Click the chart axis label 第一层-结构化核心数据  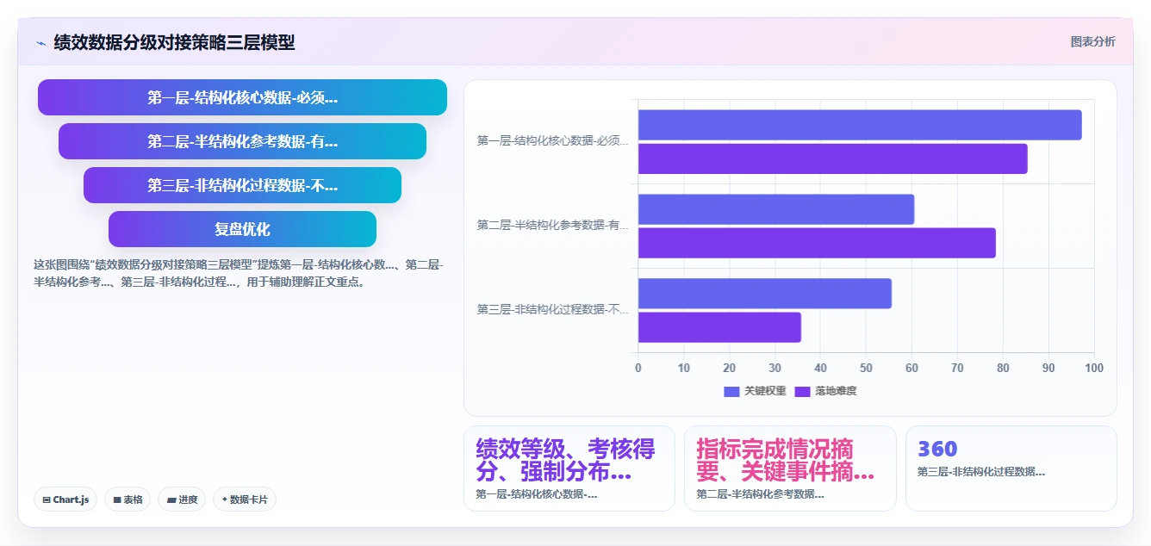pyautogui.click(x=553, y=140)
